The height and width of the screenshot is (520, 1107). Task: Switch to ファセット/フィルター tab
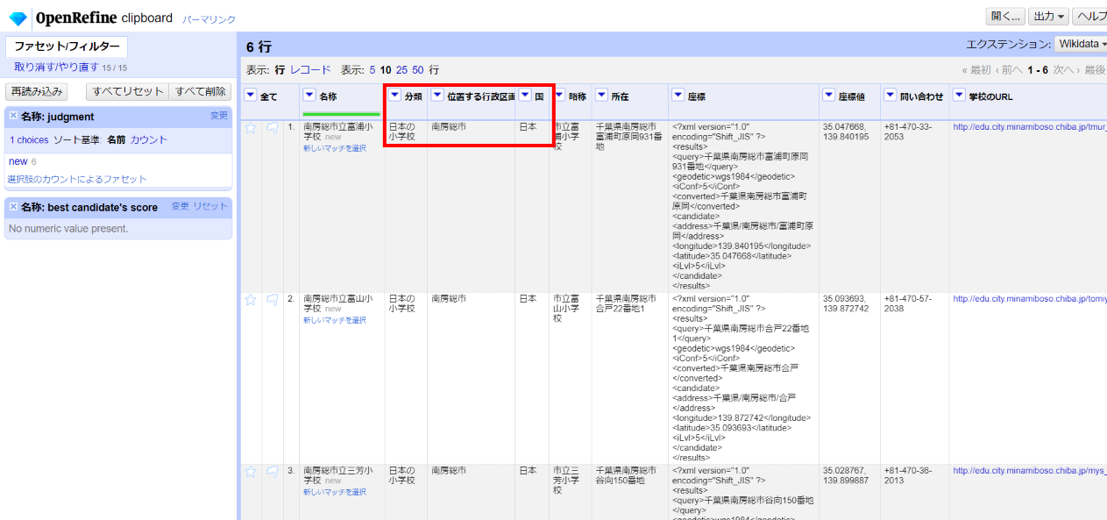[x=67, y=46]
